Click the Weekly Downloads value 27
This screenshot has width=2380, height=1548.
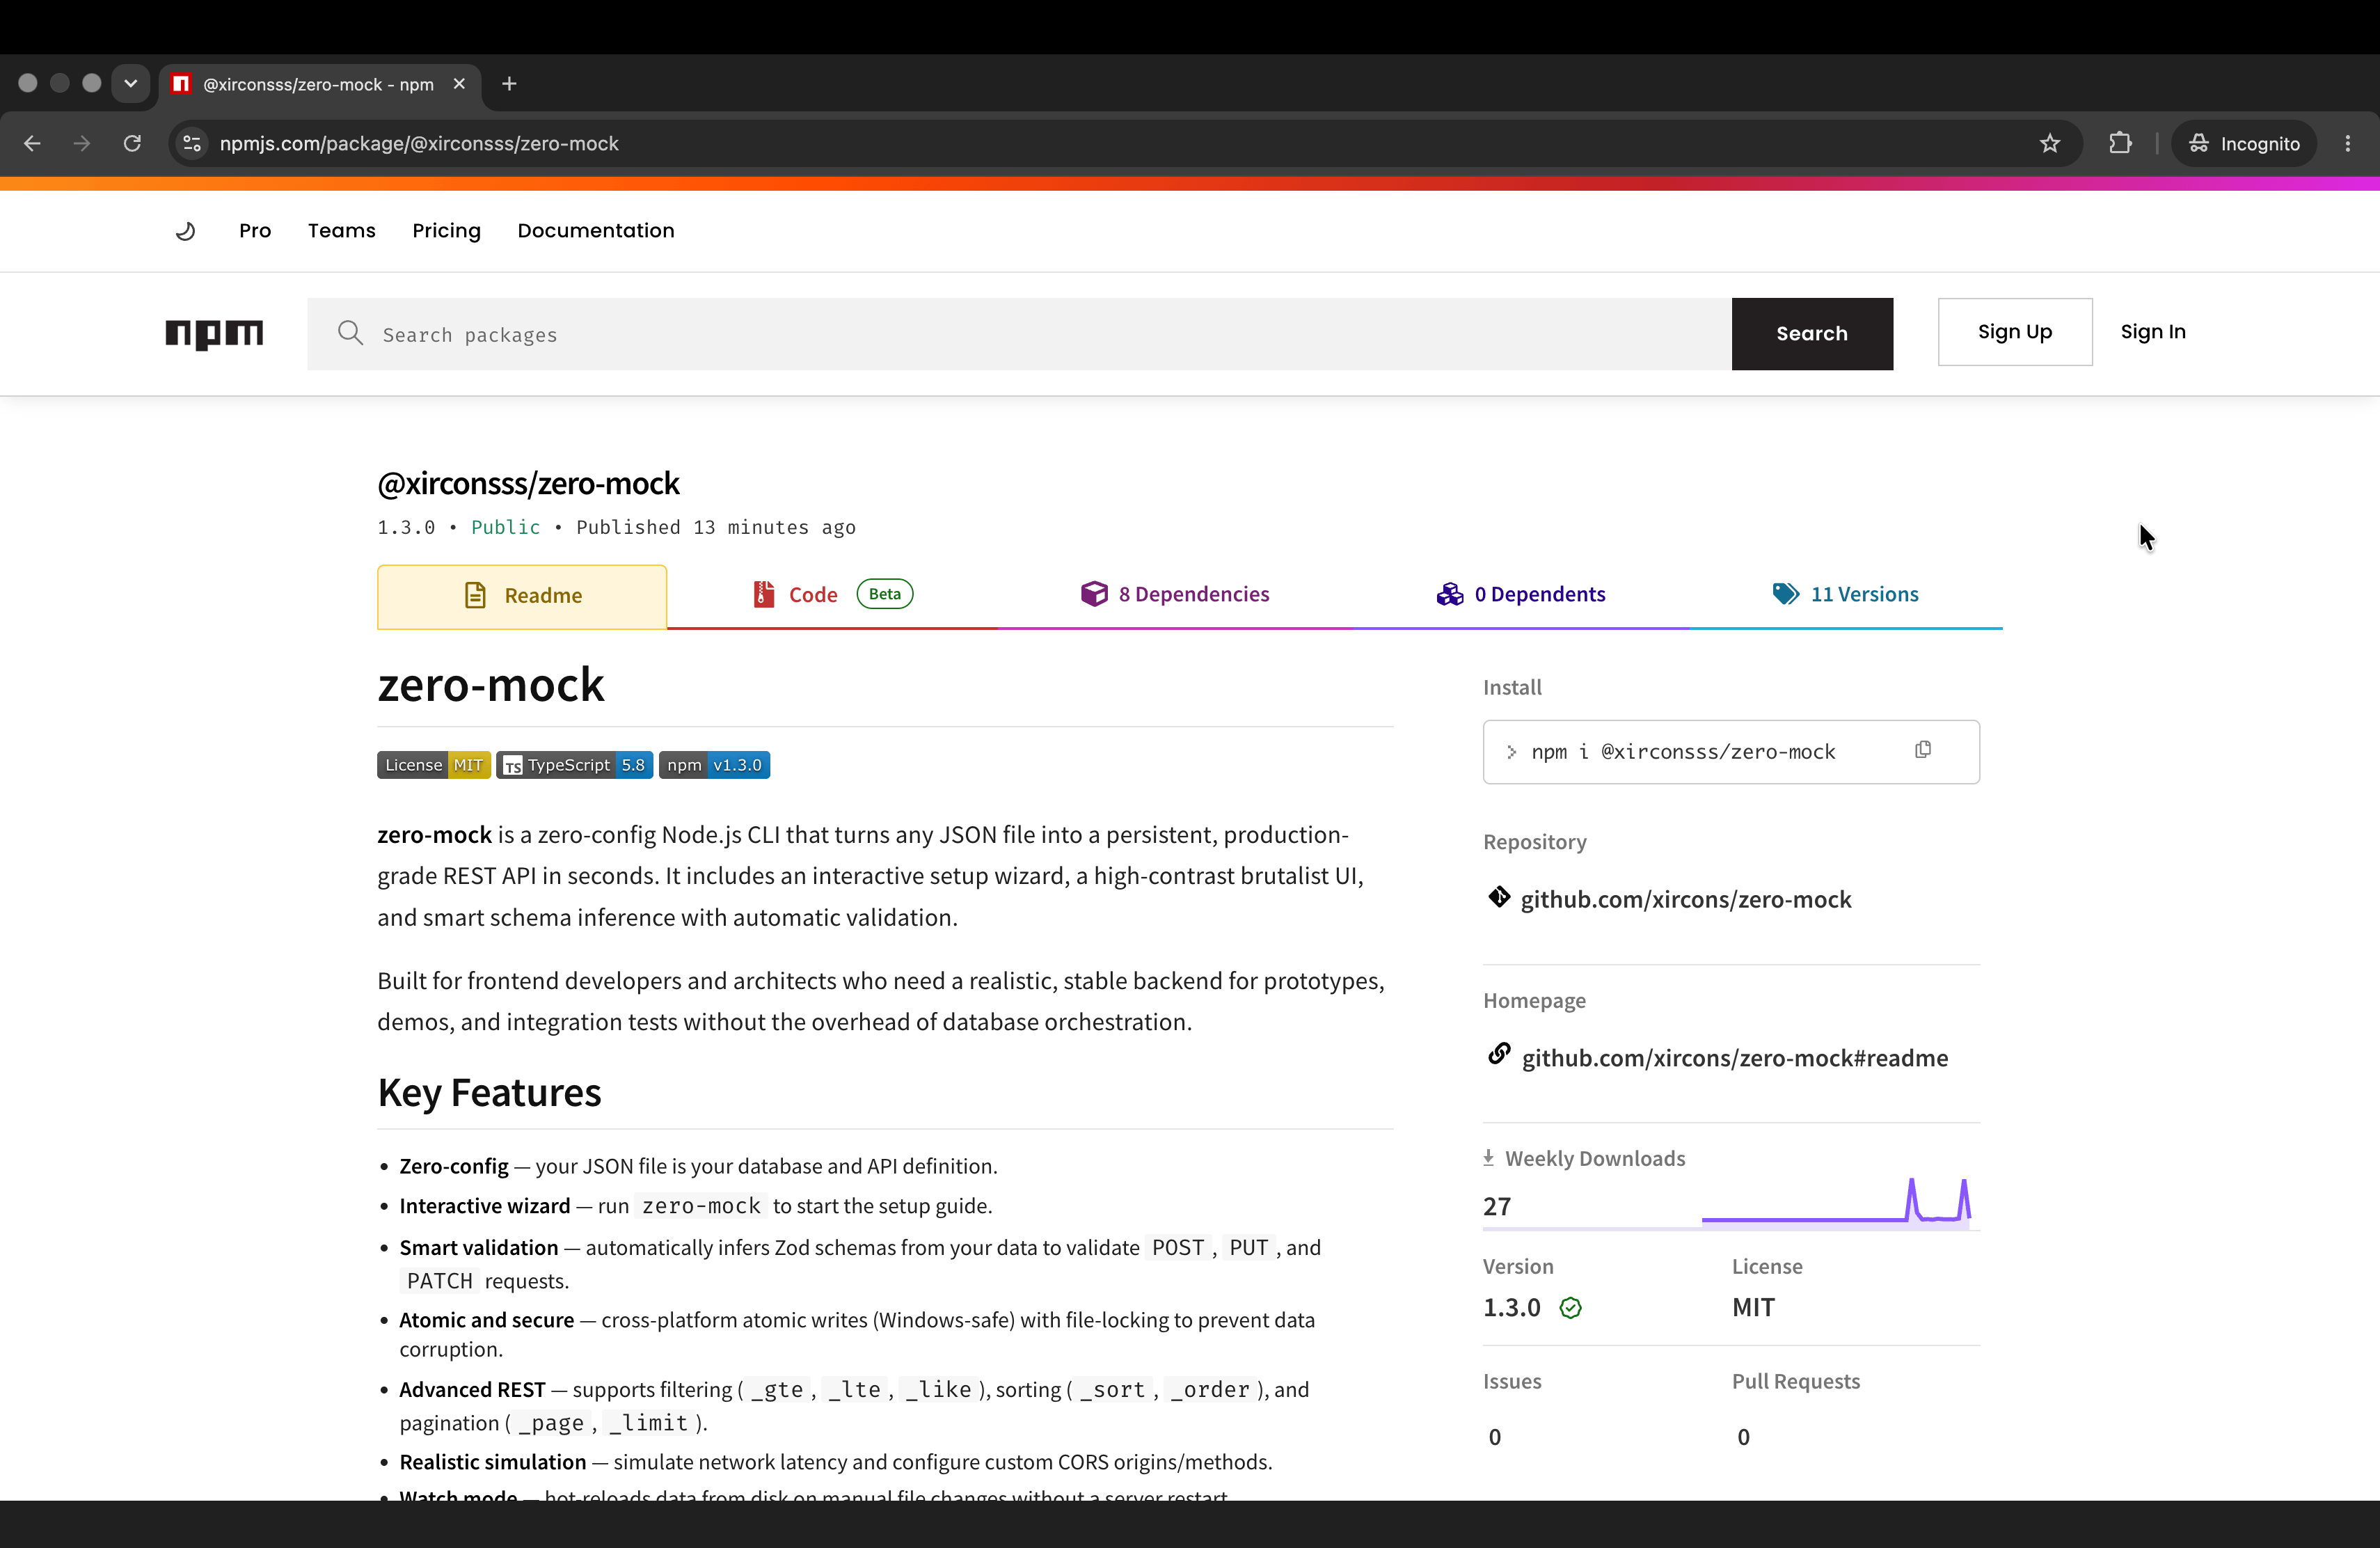(1496, 1206)
